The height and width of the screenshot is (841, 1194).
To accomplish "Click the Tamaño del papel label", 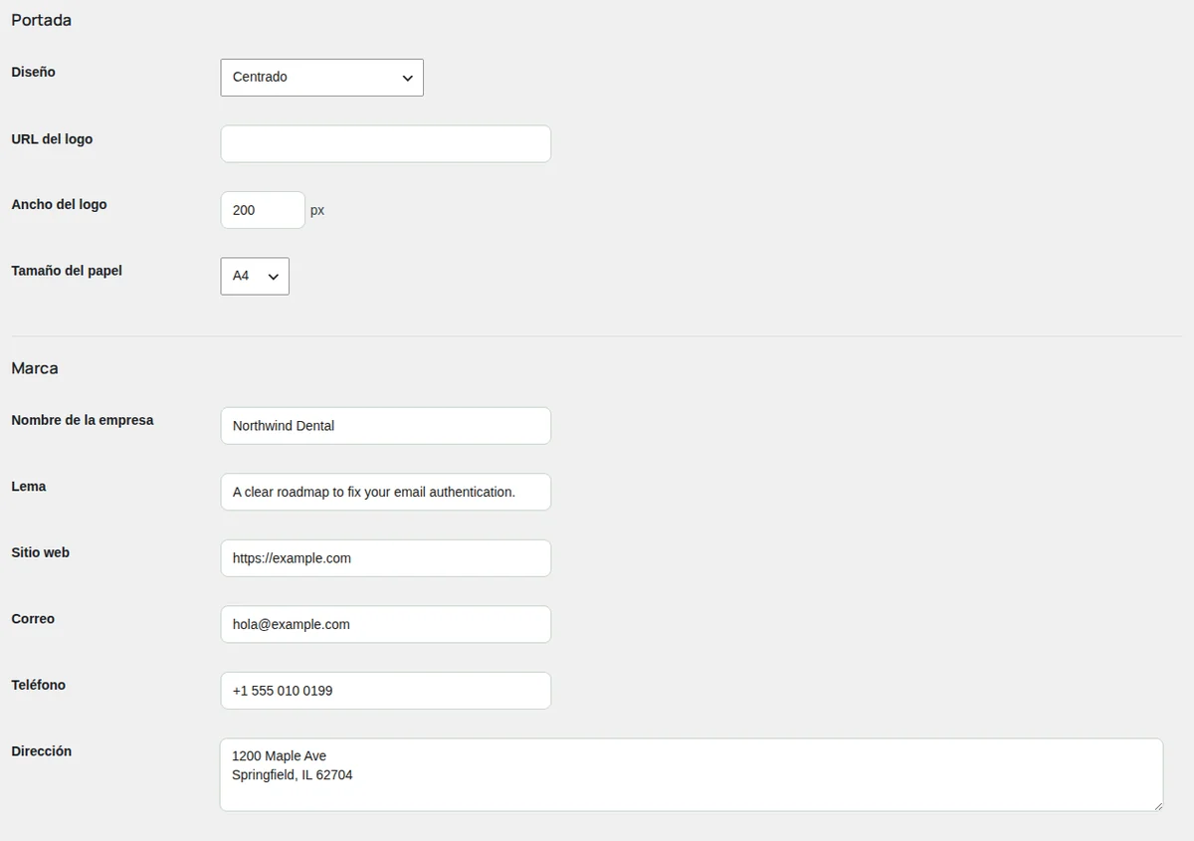I will pyautogui.click(x=67, y=271).
